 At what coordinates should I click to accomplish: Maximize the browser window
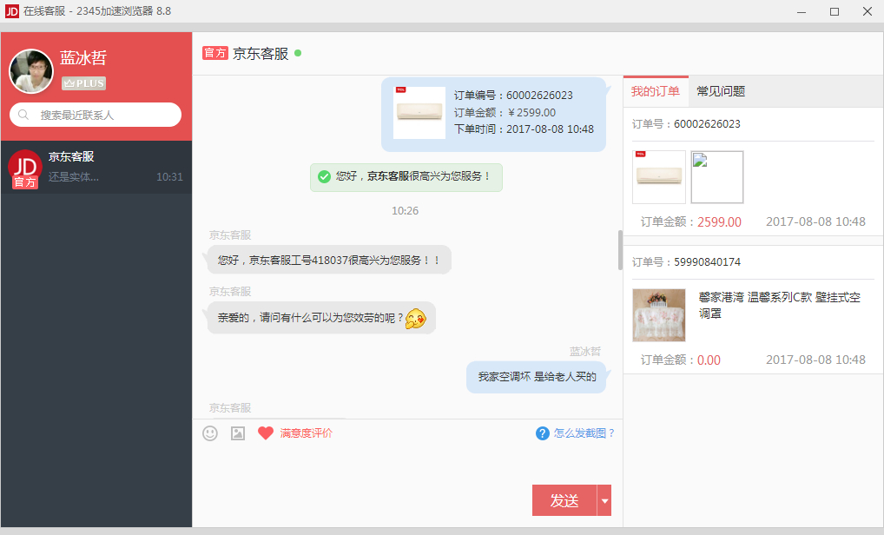(x=835, y=11)
